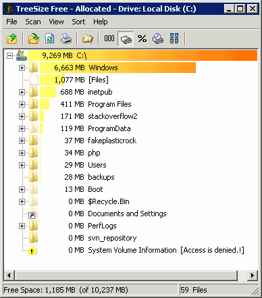Click the TreeSize tree icon in title bar

tap(9, 9)
